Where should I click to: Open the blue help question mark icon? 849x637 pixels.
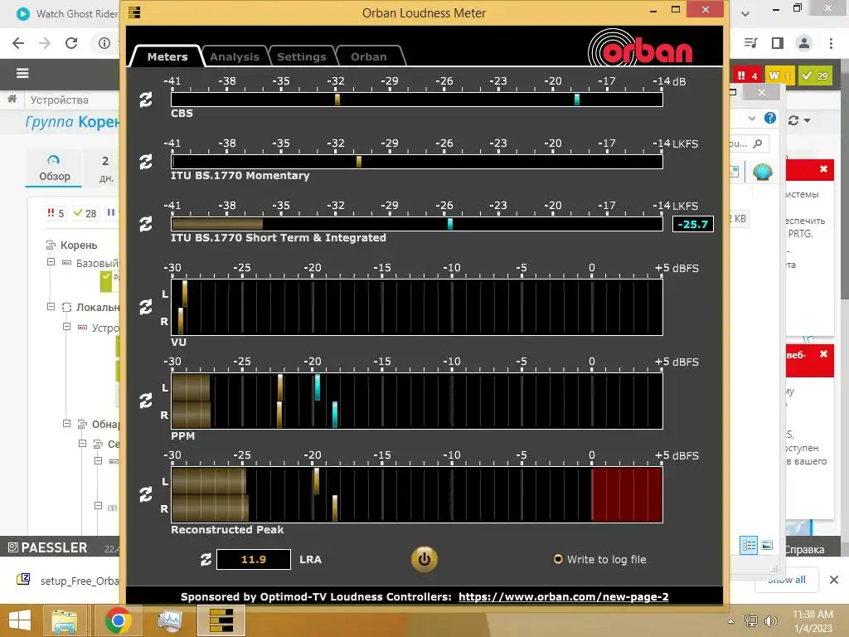pyautogui.click(x=770, y=118)
